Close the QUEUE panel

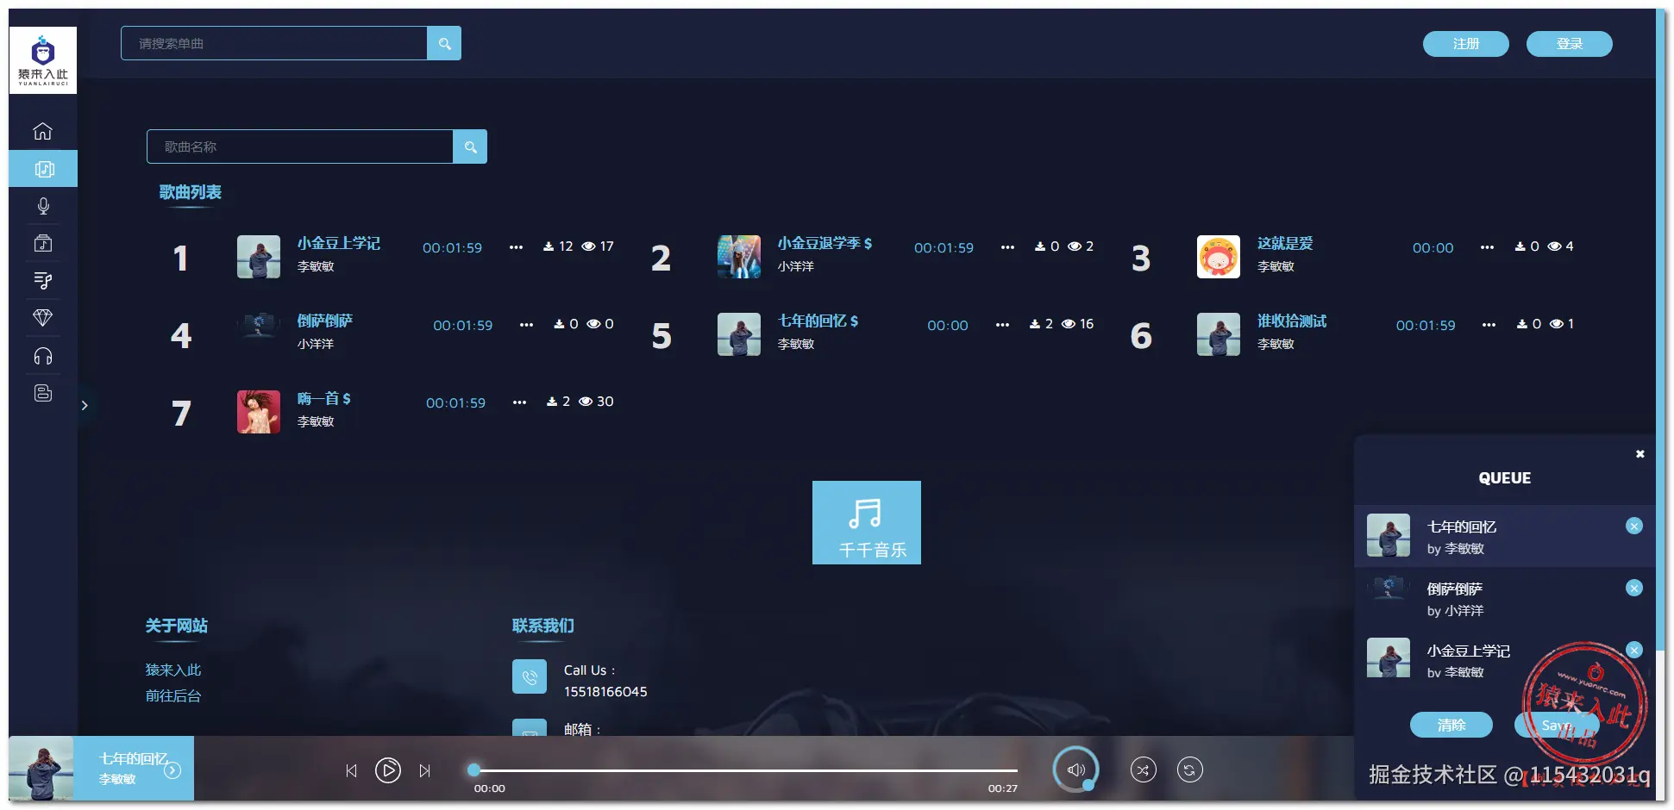click(x=1640, y=454)
